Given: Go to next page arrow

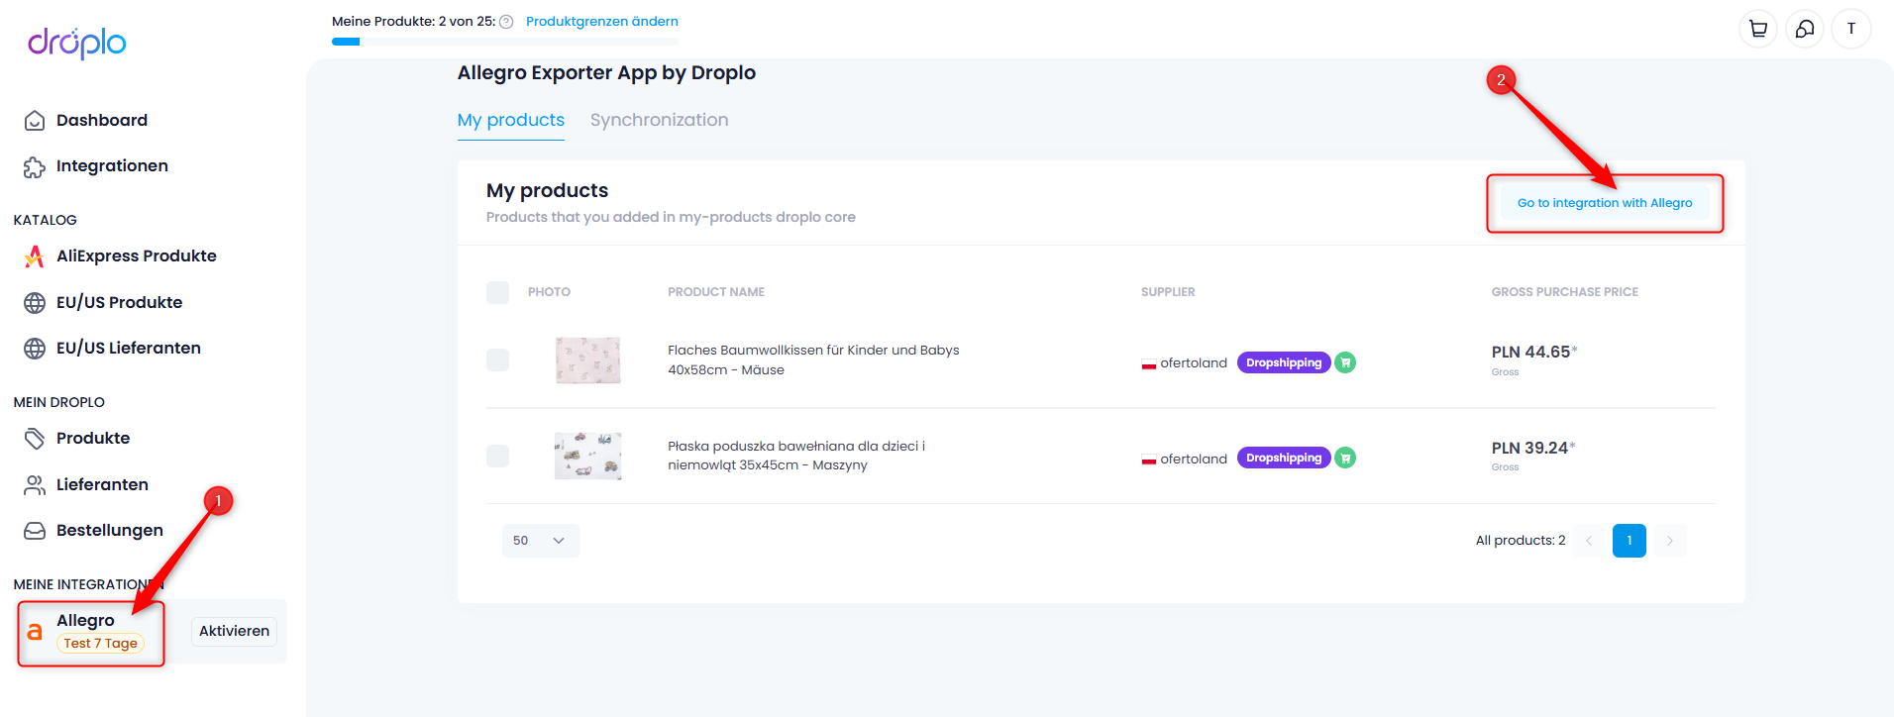Looking at the screenshot, I should (1669, 541).
